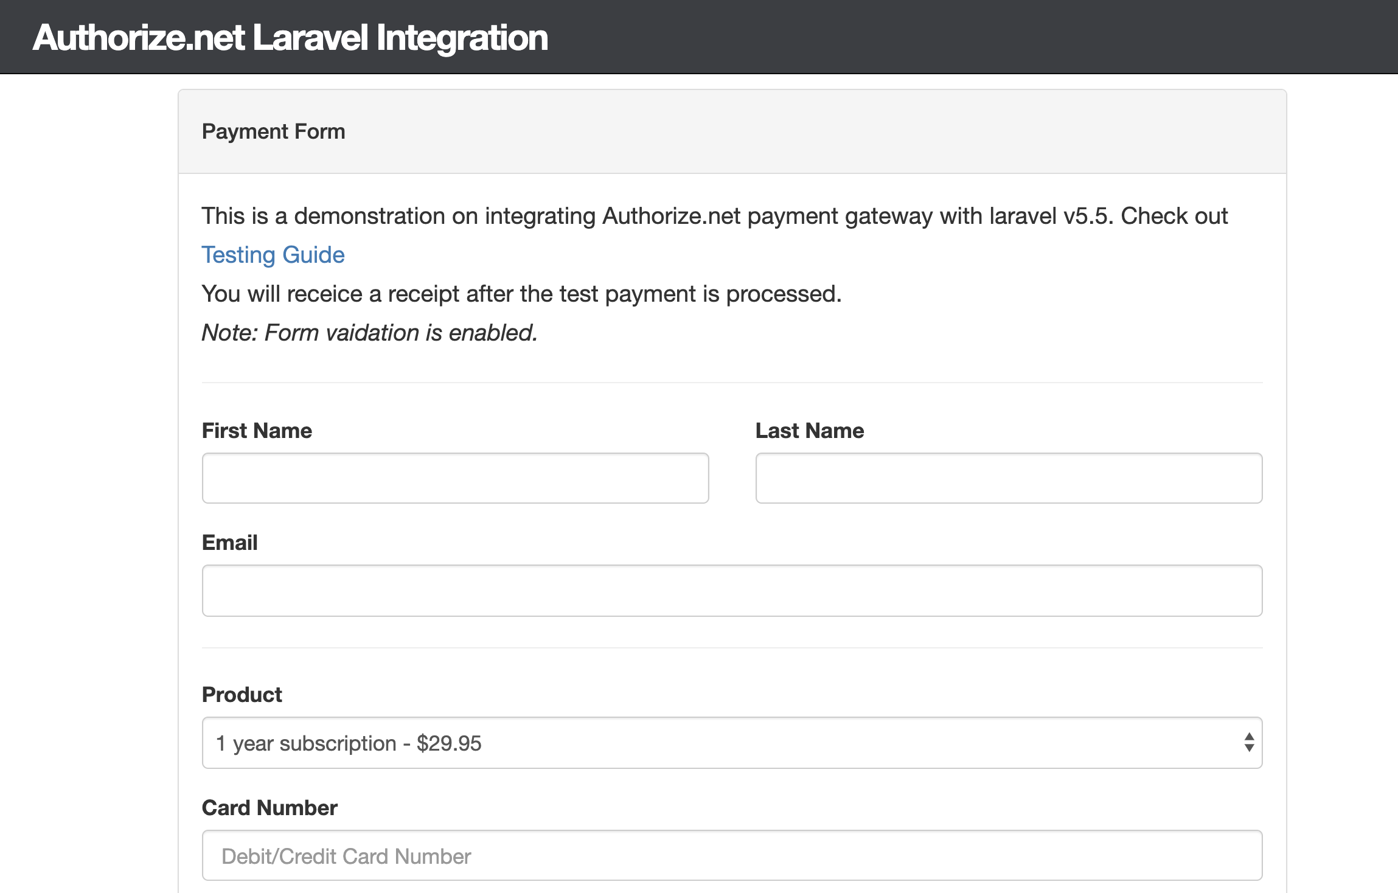Click inside the Last Name field
The width and height of the screenshot is (1398, 893).
coord(1008,478)
